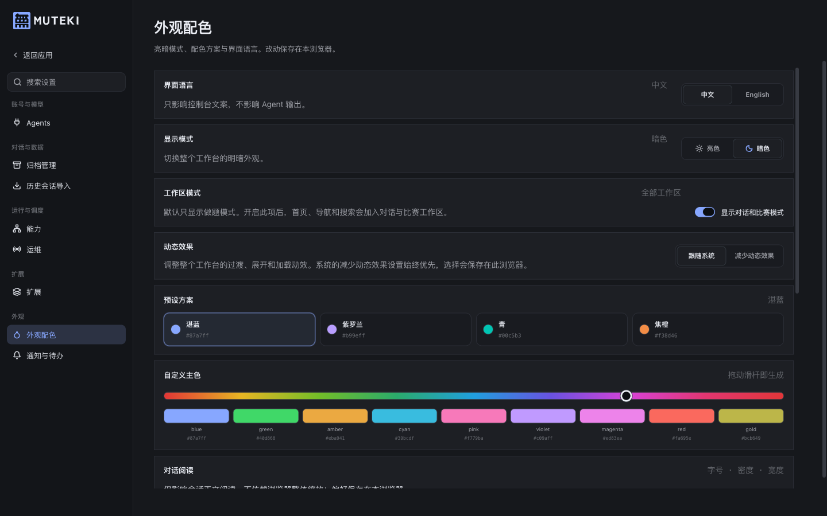Go to 历史会话导入 in the sidebar

(x=66, y=186)
